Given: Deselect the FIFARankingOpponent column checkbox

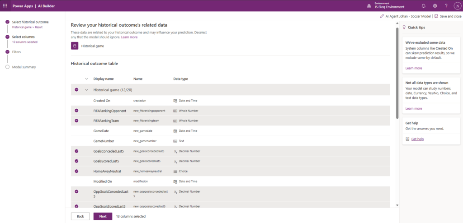Looking at the screenshot, I should click(76, 111).
